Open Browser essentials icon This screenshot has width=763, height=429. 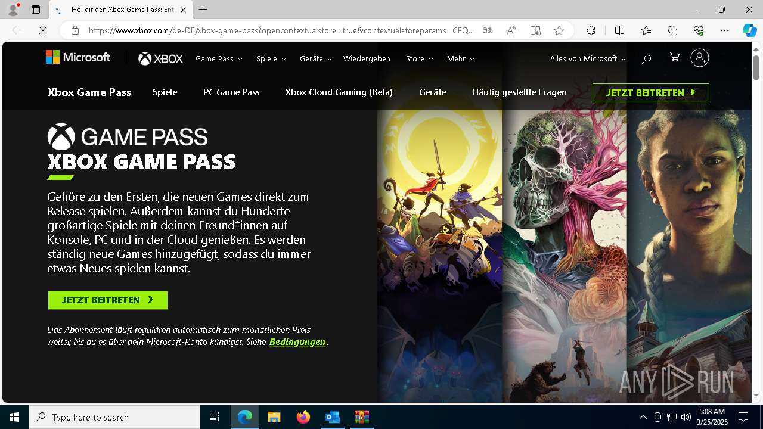[699, 30]
